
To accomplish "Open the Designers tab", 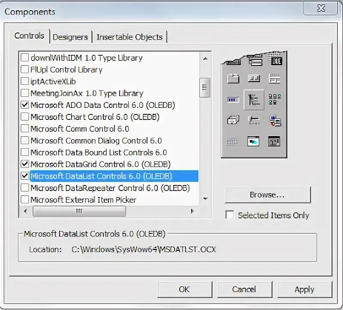I will pyautogui.click(x=70, y=37).
